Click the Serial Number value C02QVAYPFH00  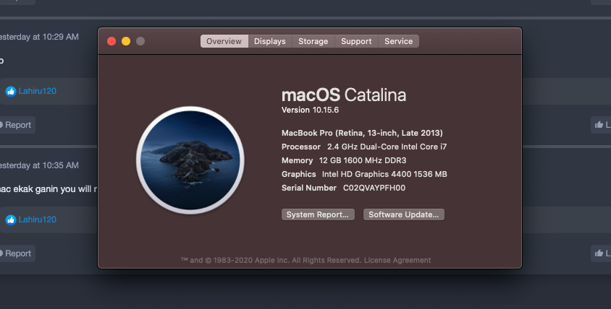(374, 188)
